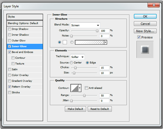Enable the Texture checkbox
This screenshot has height=129, width=163.
[13, 64]
